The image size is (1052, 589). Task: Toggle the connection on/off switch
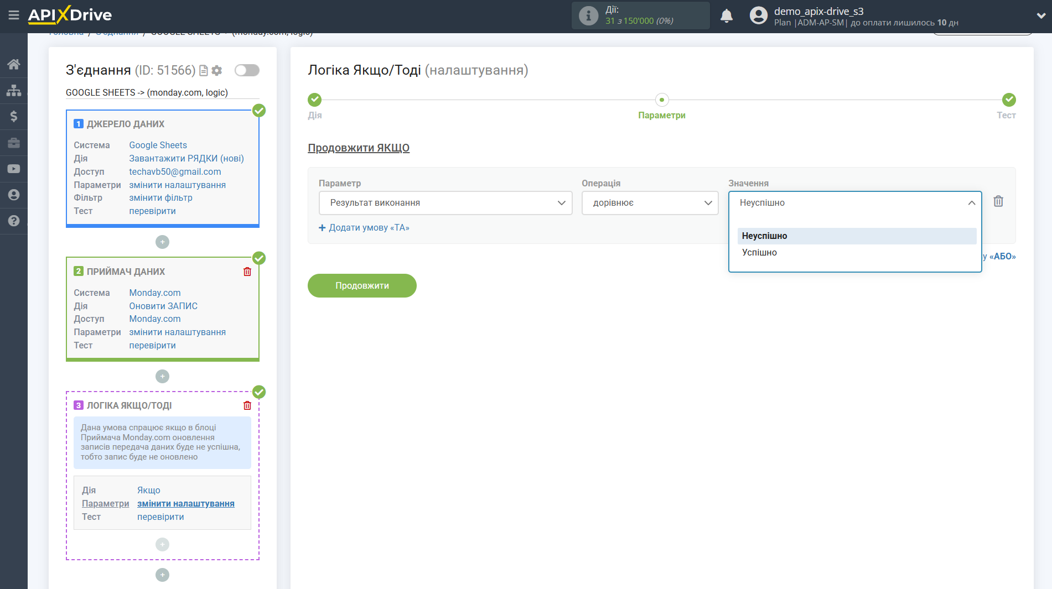point(247,70)
